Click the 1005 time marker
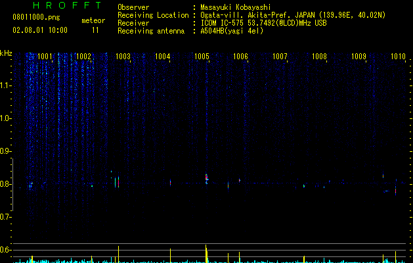 coord(202,57)
